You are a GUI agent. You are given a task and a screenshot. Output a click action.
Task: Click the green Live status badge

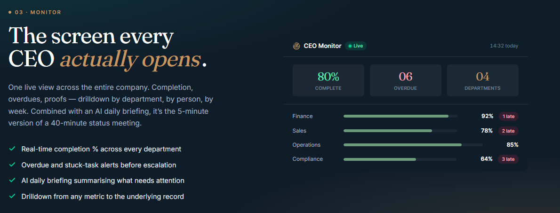356,46
